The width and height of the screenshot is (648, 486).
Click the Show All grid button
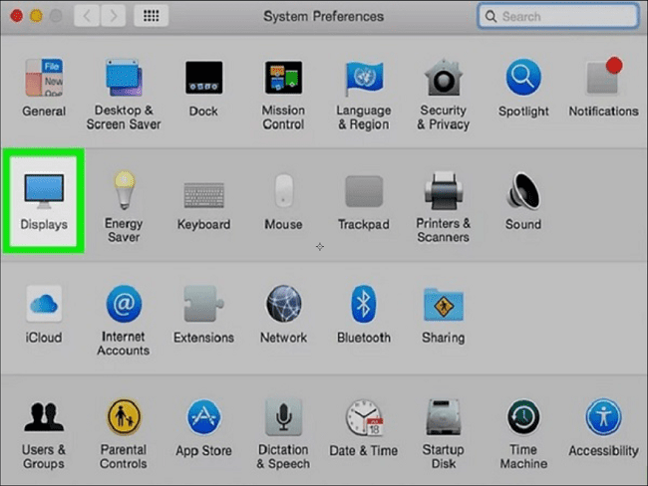tap(151, 16)
